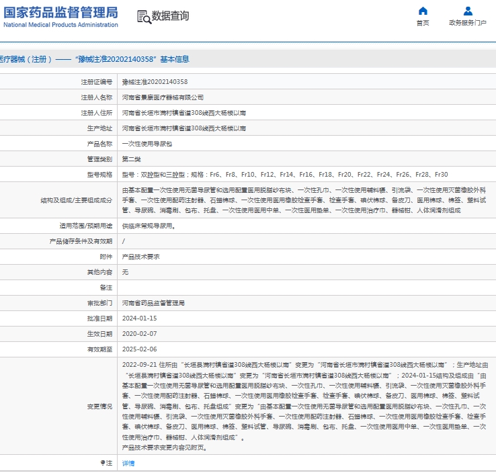Click the 审批部门 row label
This screenshot has height=473, width=496.
[99, 303]
